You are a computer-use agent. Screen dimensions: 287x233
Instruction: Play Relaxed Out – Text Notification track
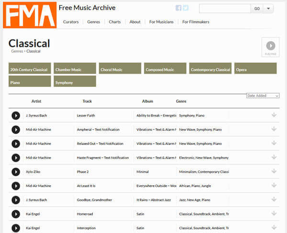point(16,144)
